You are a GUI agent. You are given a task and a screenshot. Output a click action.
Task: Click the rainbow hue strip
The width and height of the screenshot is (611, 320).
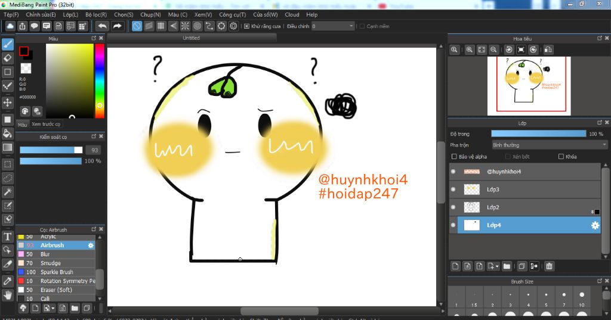click(100, 80)
